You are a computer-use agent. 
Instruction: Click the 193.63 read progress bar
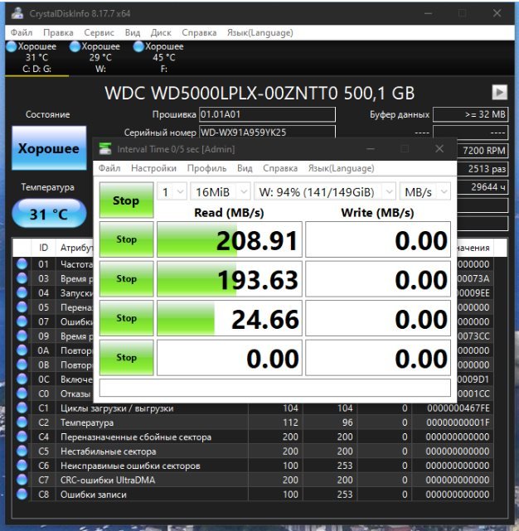pyautogui.click(x=229, y=278)
